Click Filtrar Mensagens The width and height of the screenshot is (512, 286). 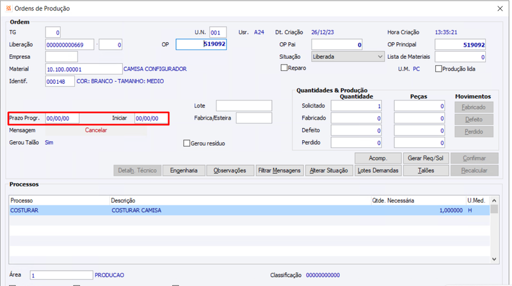click(279, 170)
